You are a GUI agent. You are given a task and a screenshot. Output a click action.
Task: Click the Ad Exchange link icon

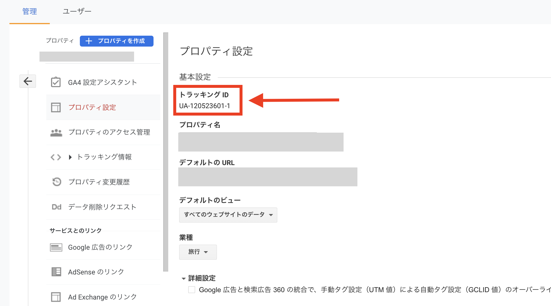click(56, 297)
